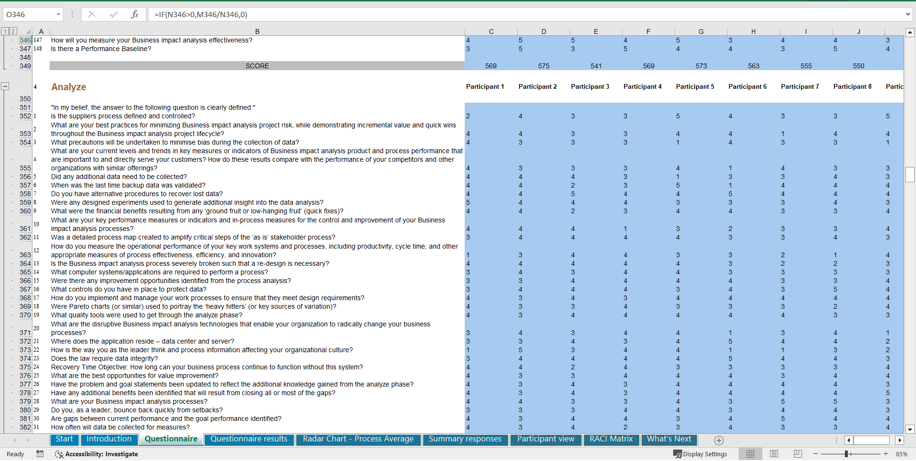This screenshot has width=916, height=461.
Task: Select outline level 1 button
Action: [x=5, y=31]
